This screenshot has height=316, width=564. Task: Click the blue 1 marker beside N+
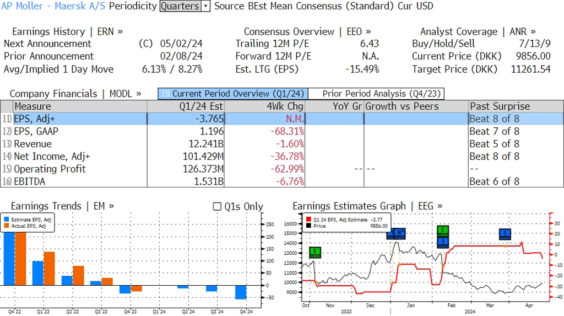[x=391, y=233]
